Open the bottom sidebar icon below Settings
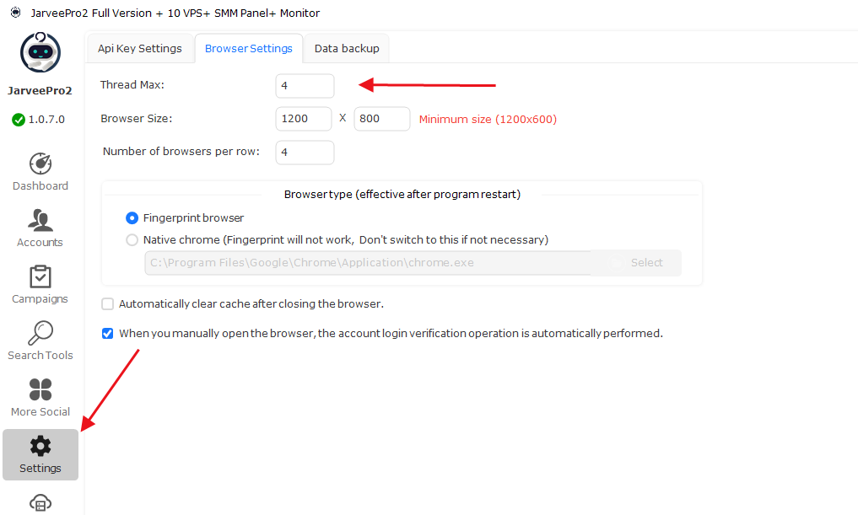The height and width of the screenshot is (515, 858). [40, 502]
